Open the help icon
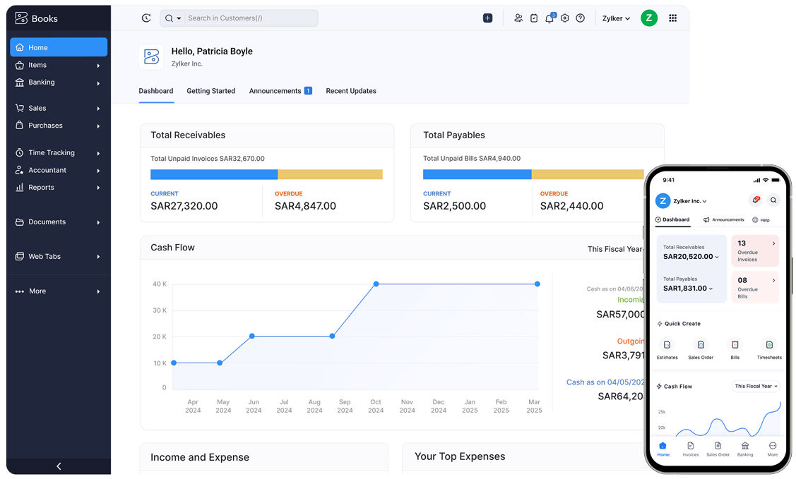The height and width of the screenshot is (479, 796). point(581,18)
